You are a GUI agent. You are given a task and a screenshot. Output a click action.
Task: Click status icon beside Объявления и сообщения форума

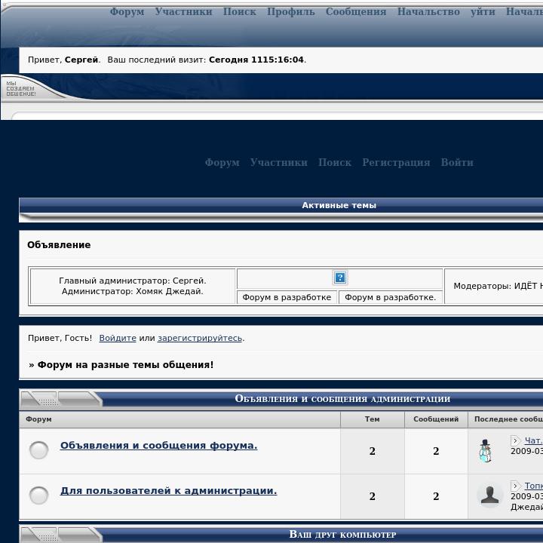(x=38, y=450)
